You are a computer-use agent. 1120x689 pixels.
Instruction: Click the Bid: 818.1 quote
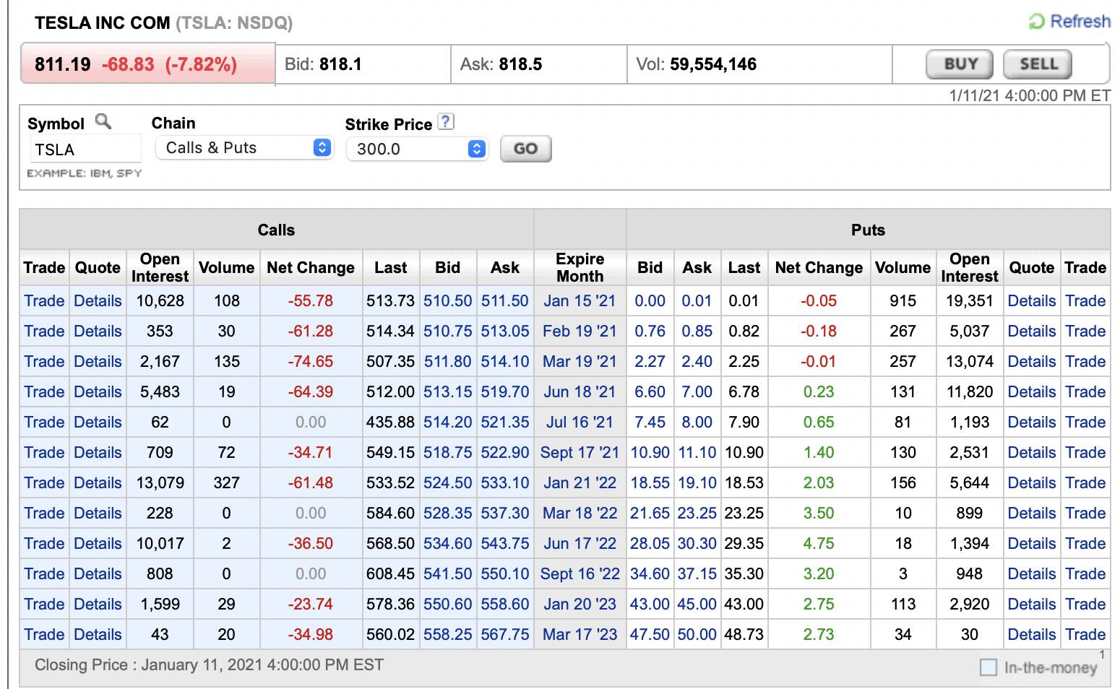[323, 64]
